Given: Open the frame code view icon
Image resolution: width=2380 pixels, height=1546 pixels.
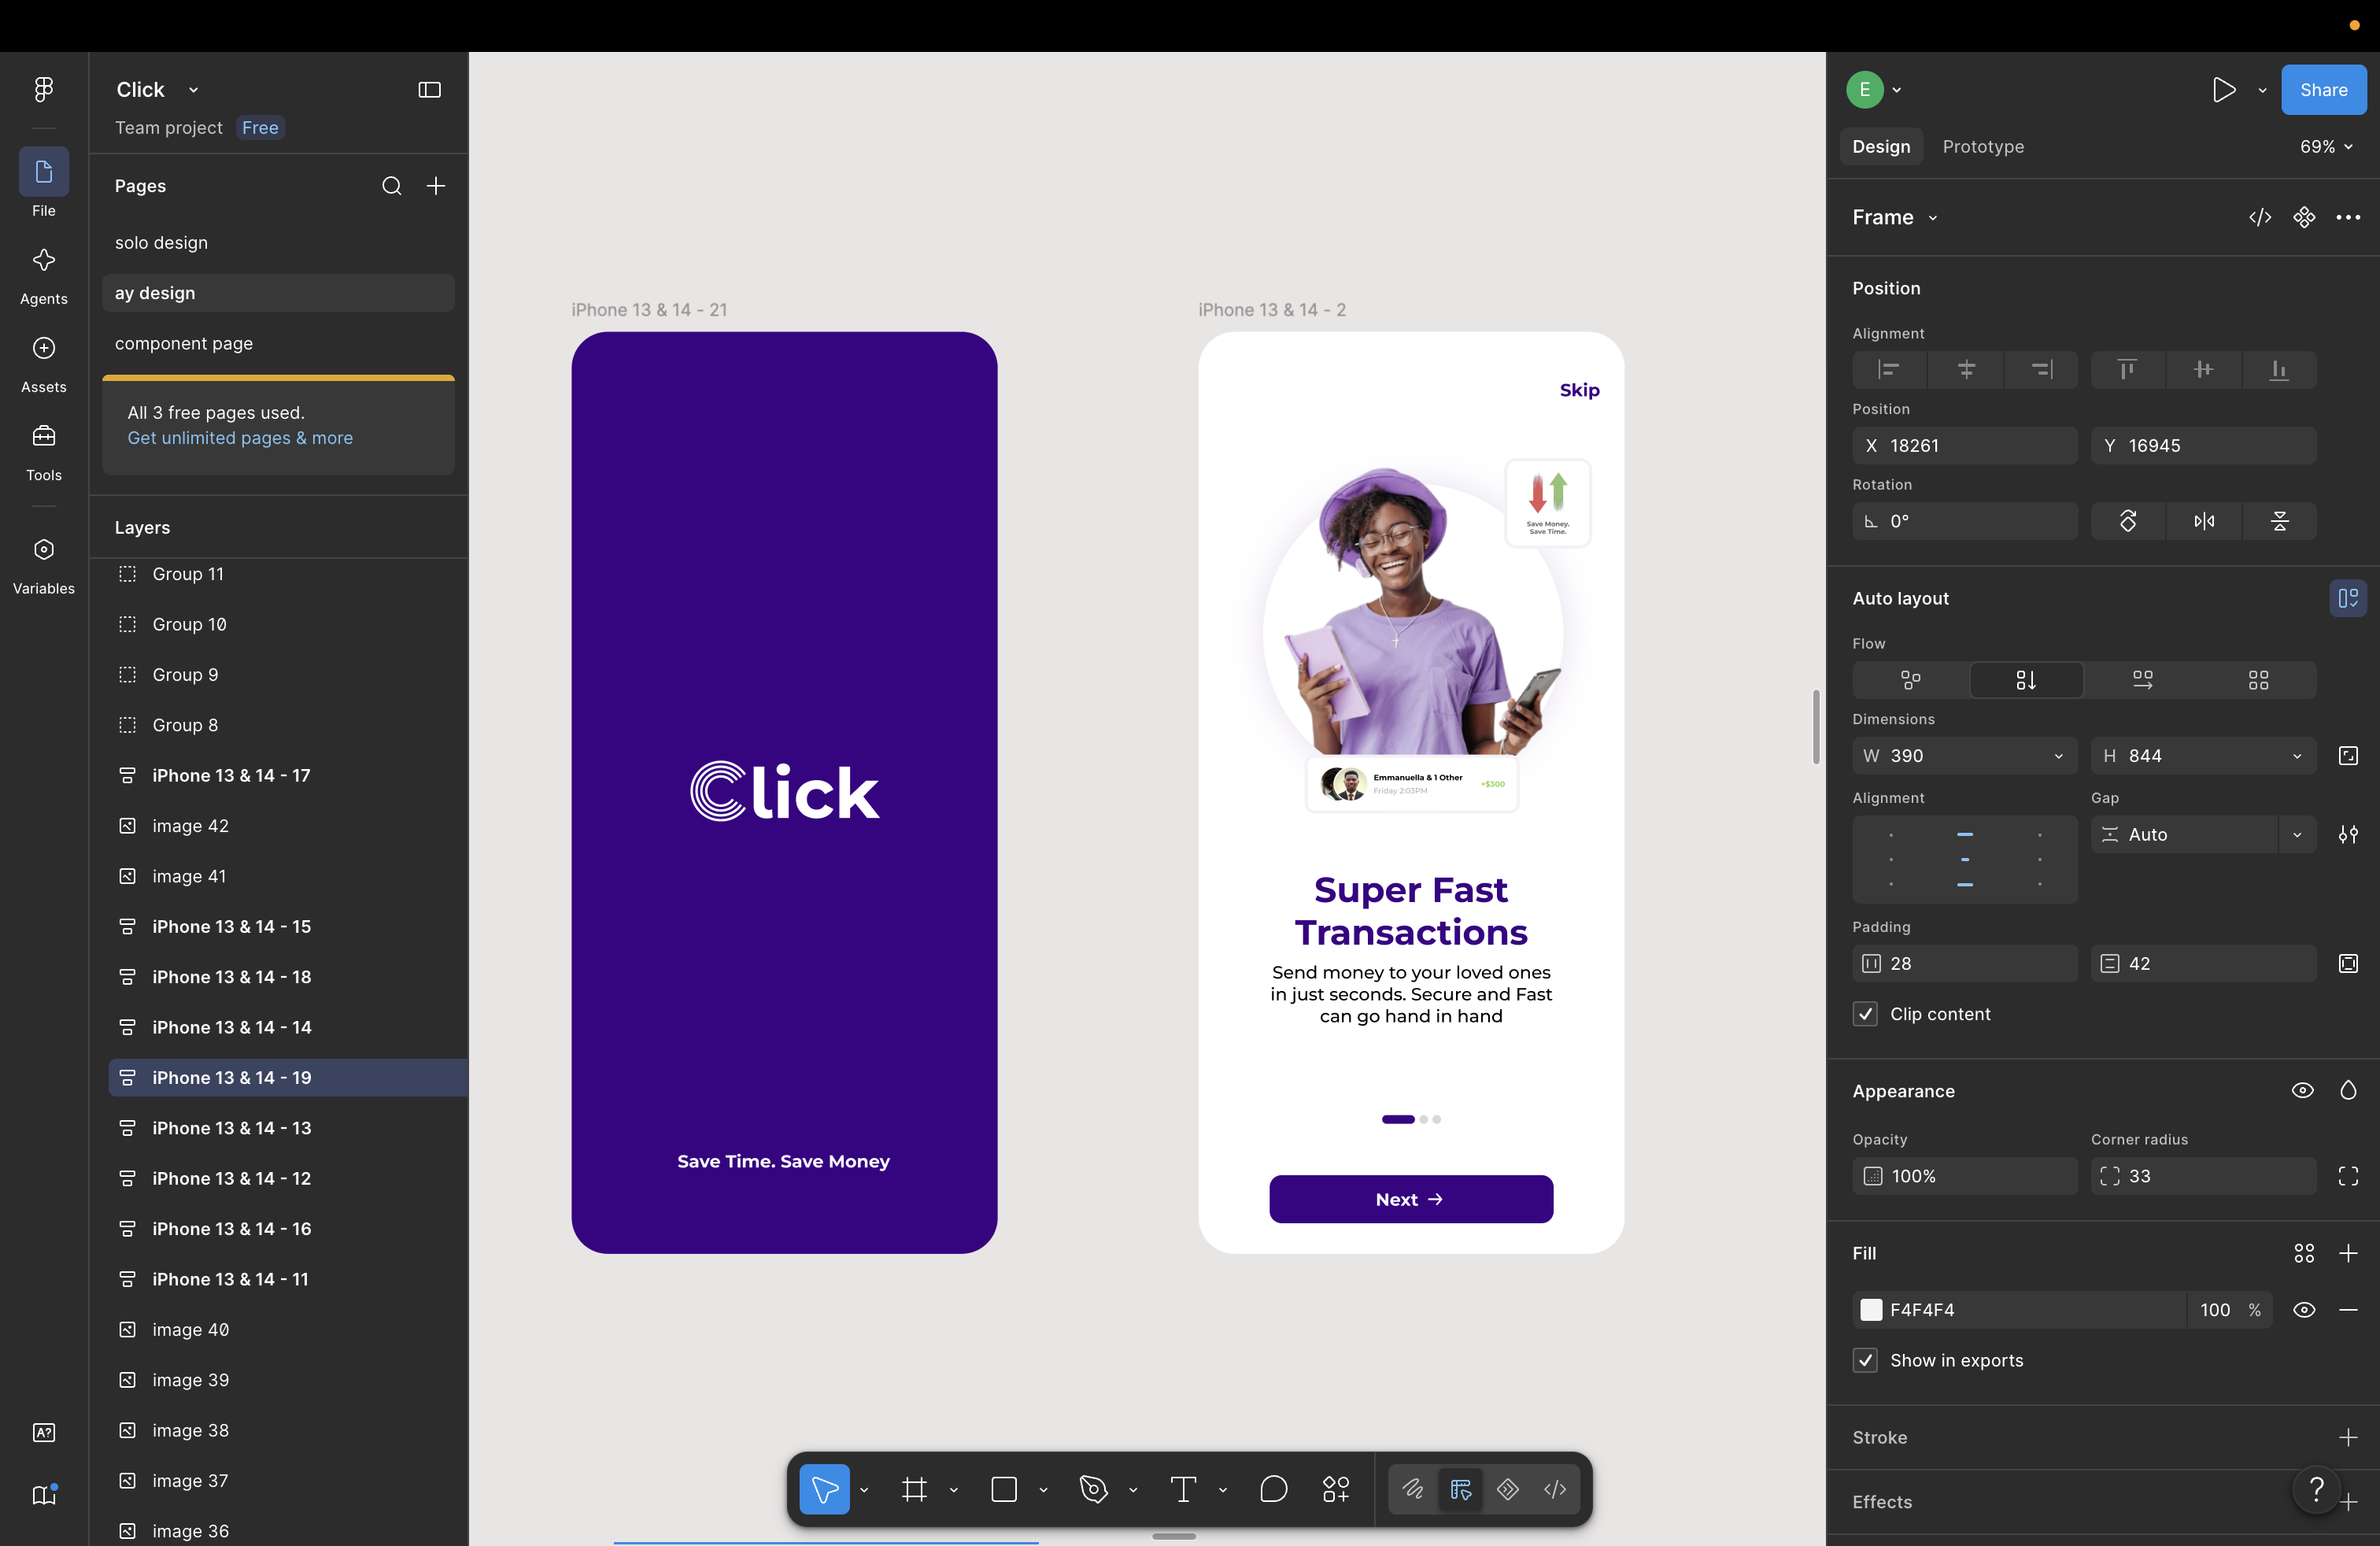Looking at the screenshot, I should pyautogui.click(x=2260, y=218).
